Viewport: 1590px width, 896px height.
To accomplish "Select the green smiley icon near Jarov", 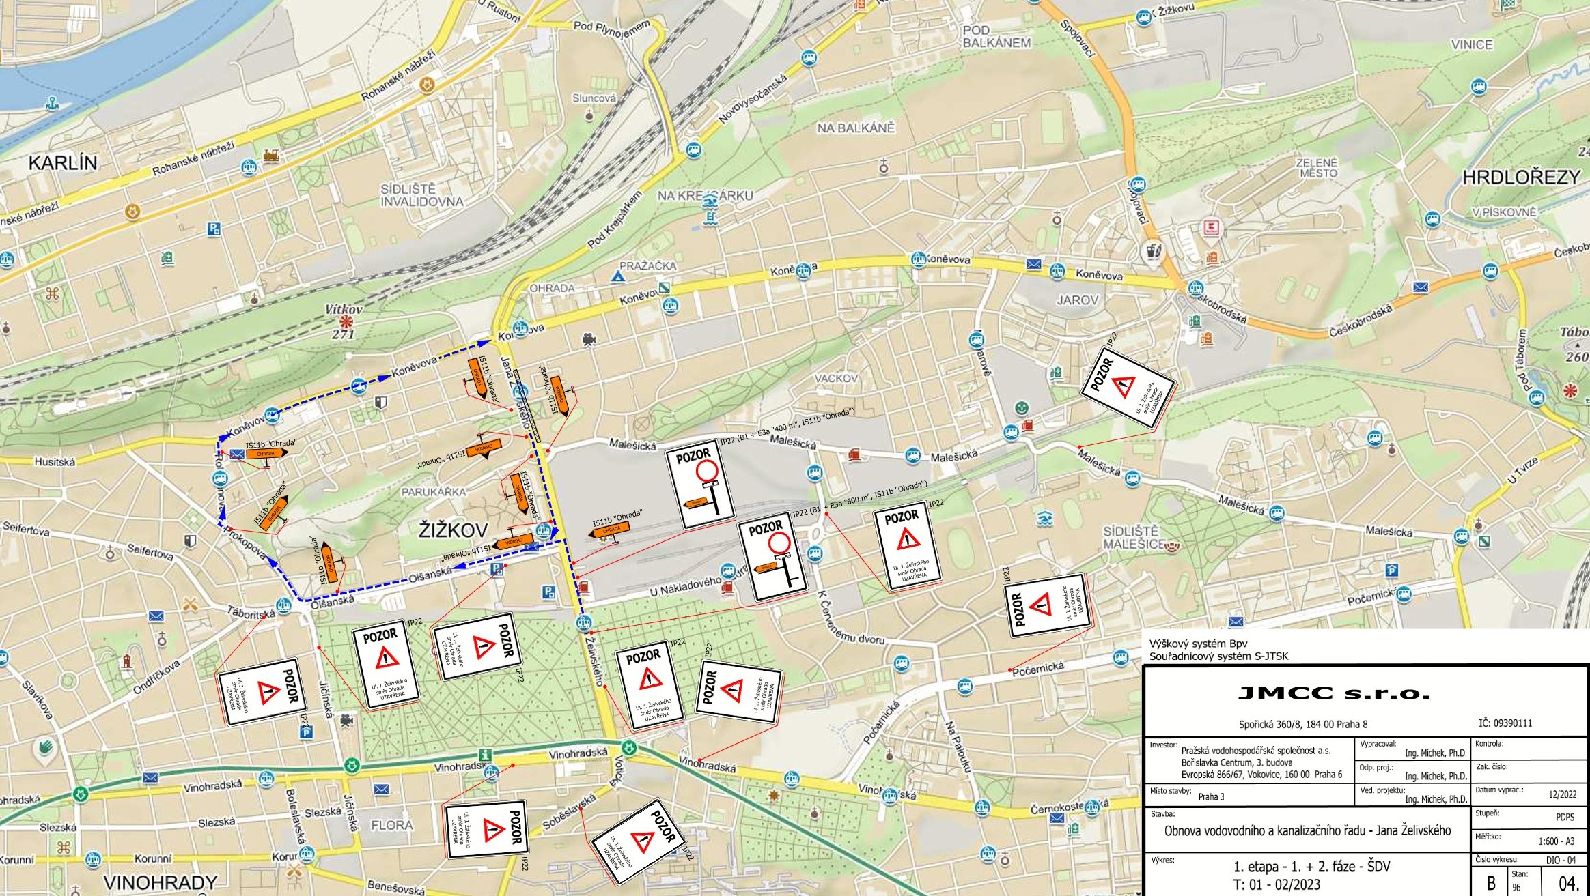I will coord(1021,407).
